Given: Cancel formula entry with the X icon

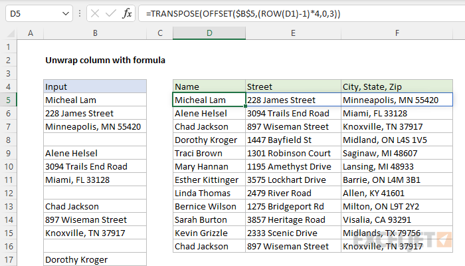Looking at the screenshot, I should point(95,13).
